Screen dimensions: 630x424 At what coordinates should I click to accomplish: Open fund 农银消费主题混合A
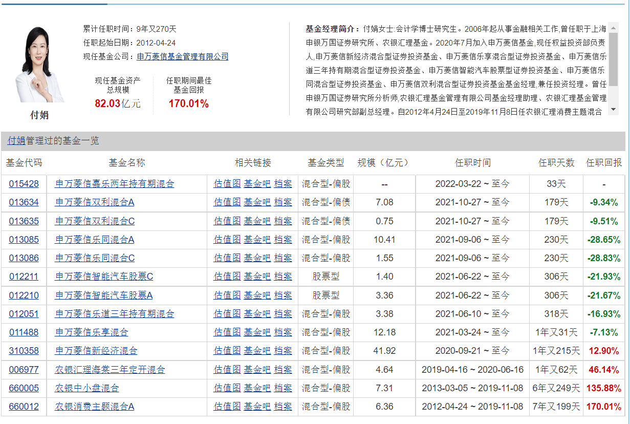pyautogui.click(x=95, y=407)
